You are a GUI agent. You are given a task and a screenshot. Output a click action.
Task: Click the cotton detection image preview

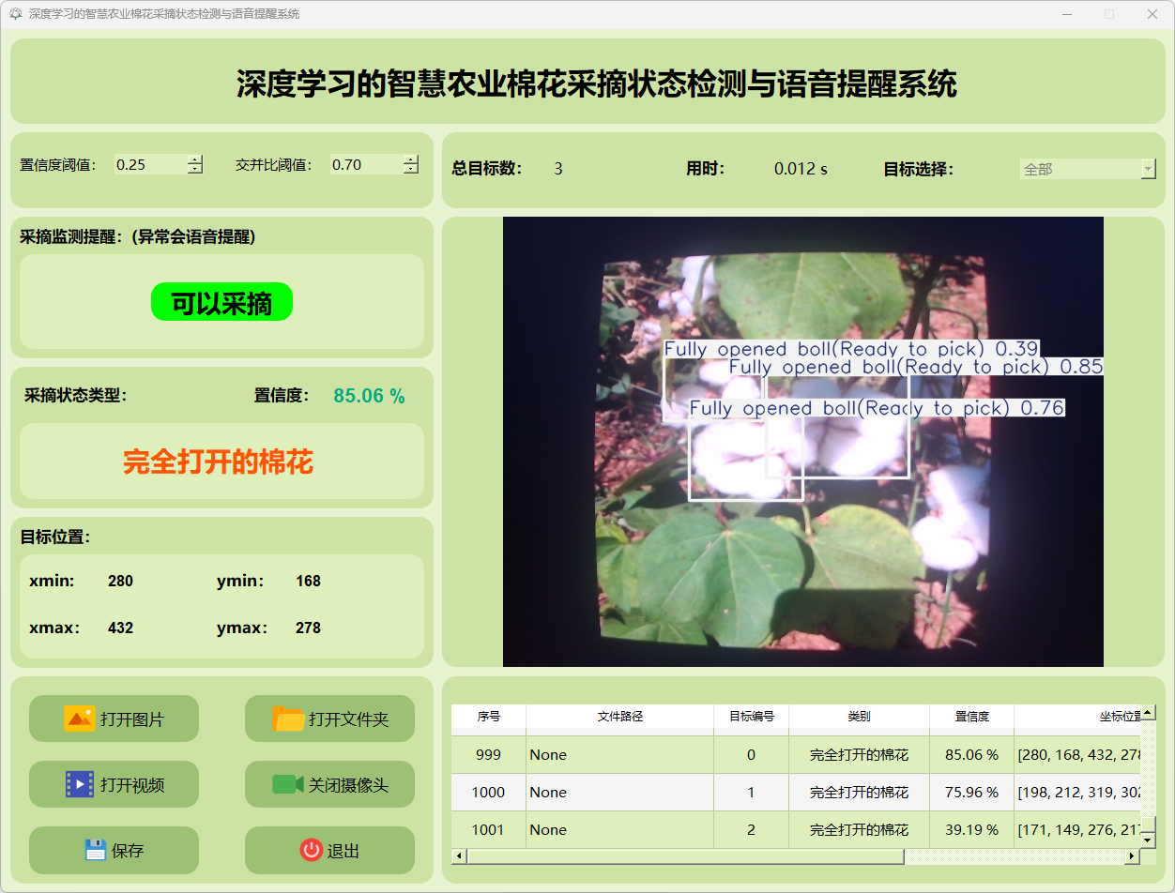tap(802, 442)
